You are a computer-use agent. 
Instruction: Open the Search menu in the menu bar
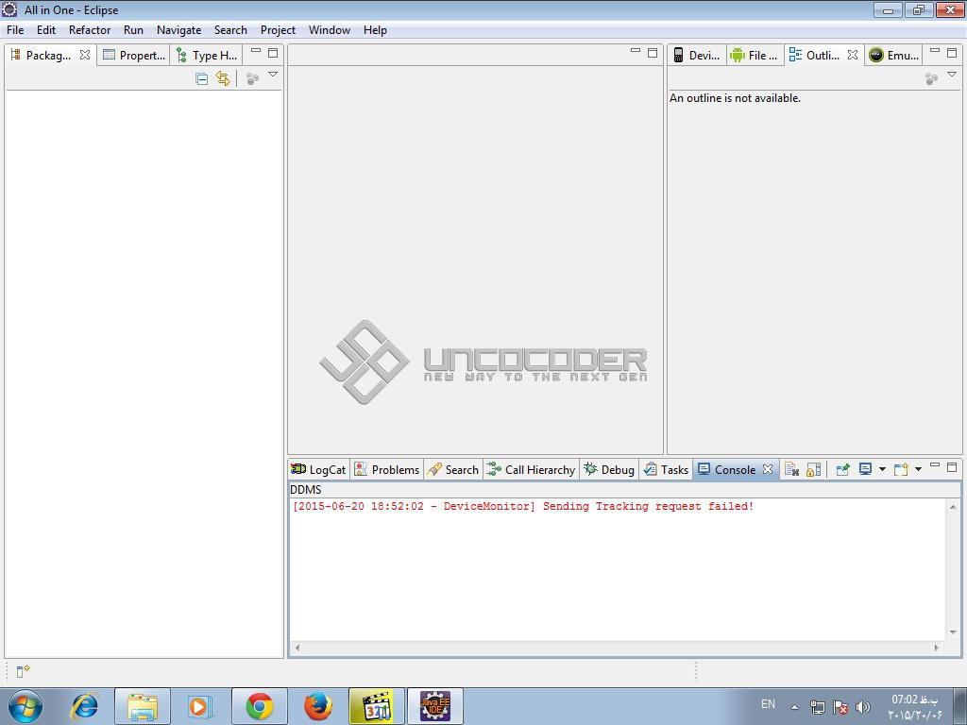click(x=230, y=29)
